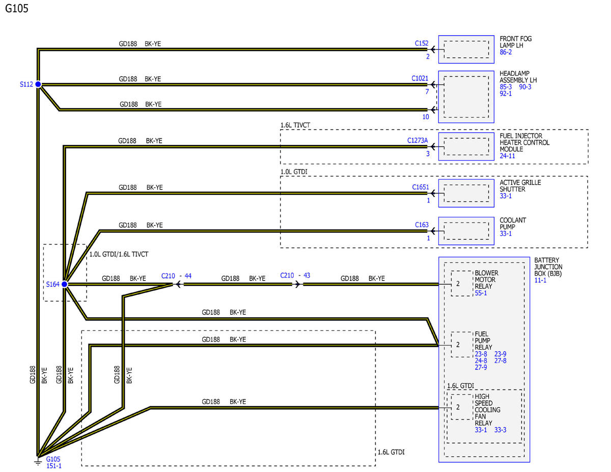This screenshot has width=611, height=472.
Task: Open connector C152 link
Action: [x=422, y=44]
